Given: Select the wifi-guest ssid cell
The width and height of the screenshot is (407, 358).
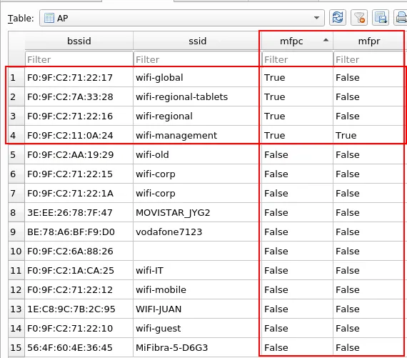Looking at the screenshot, I should click(x=197, y=329).
